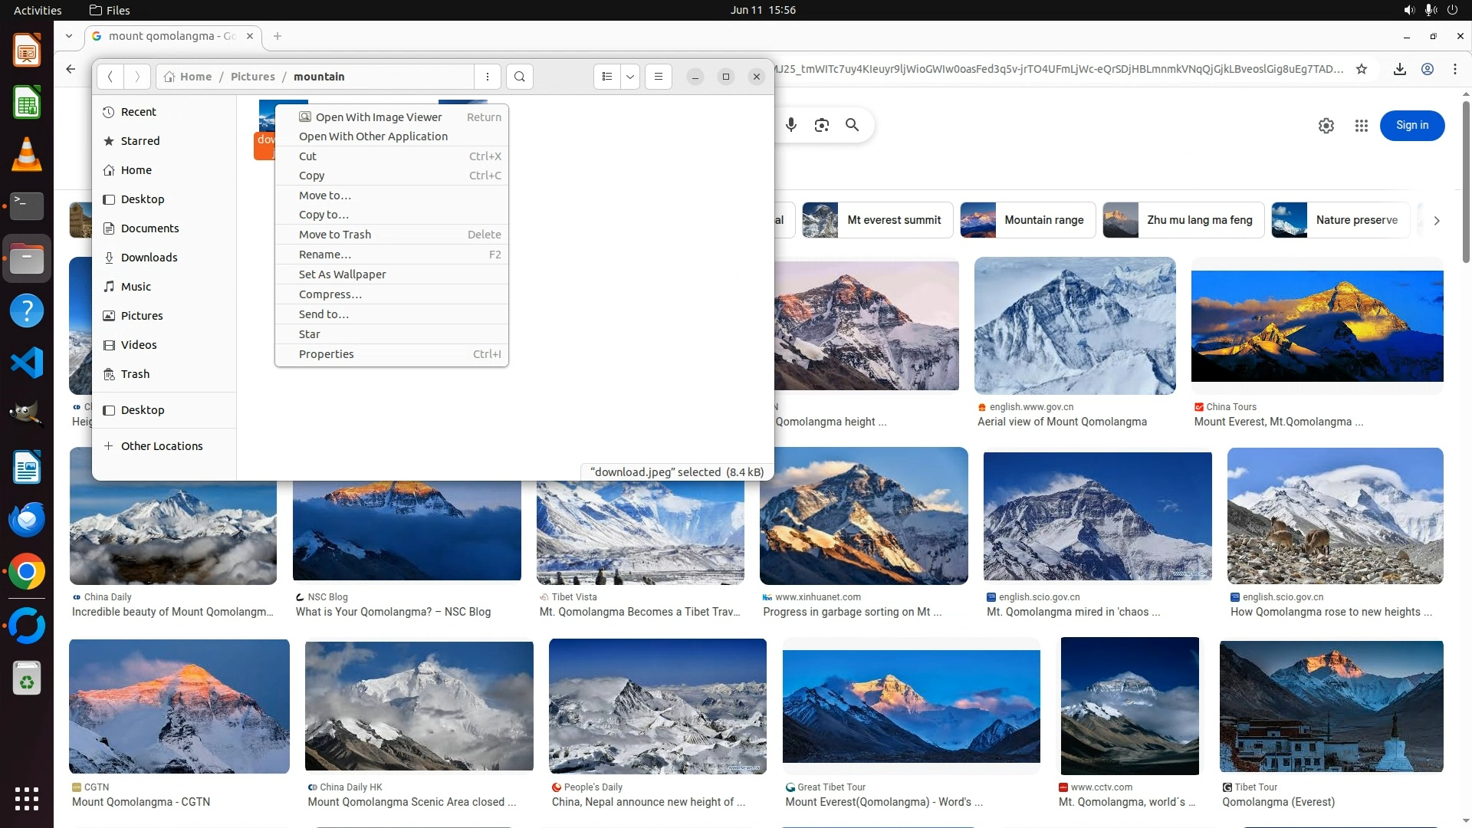The width and height of the screenshot is (1472, 828).
Task: Bookmark page with star icon in address bar
Action: pos(1362,69)
